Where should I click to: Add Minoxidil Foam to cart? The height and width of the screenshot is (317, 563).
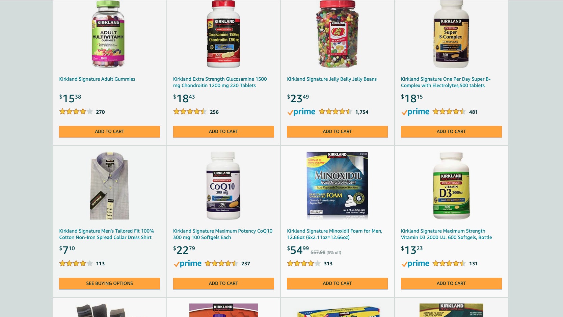point(337,284)
